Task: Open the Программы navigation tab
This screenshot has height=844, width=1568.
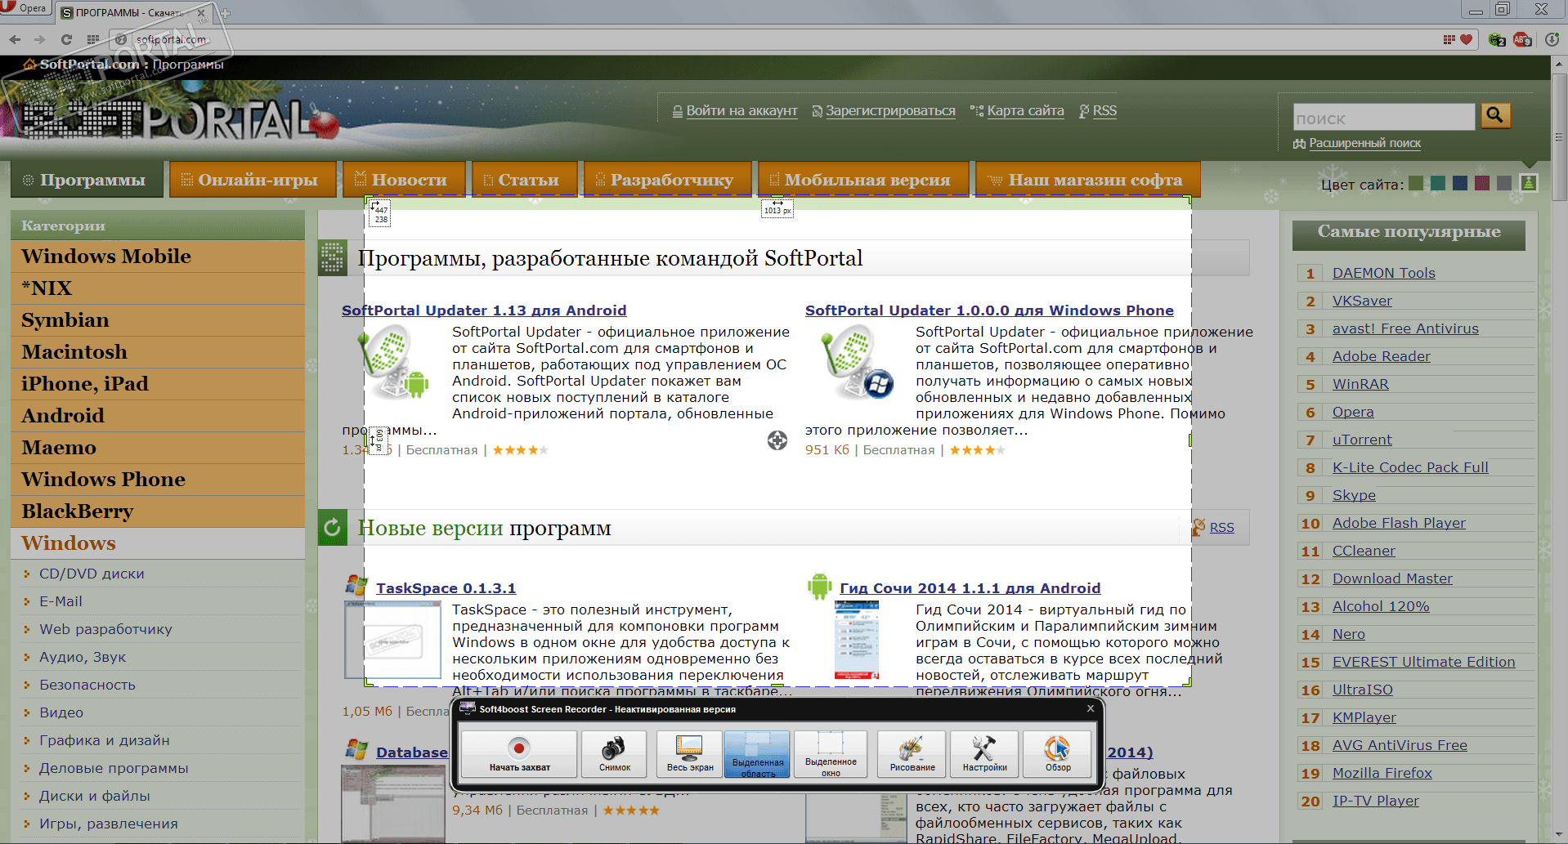Action: 87,180
